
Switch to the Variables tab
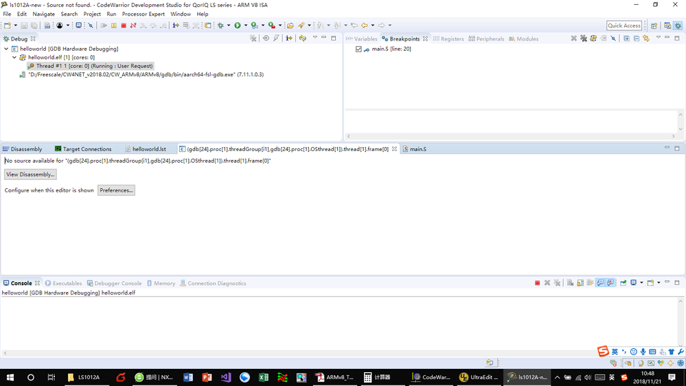(x=361, y=39)
